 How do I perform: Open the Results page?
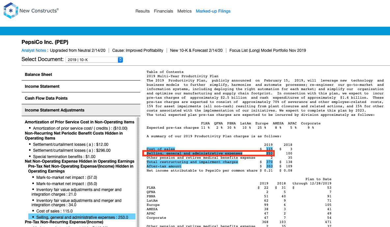pos(143,11)
